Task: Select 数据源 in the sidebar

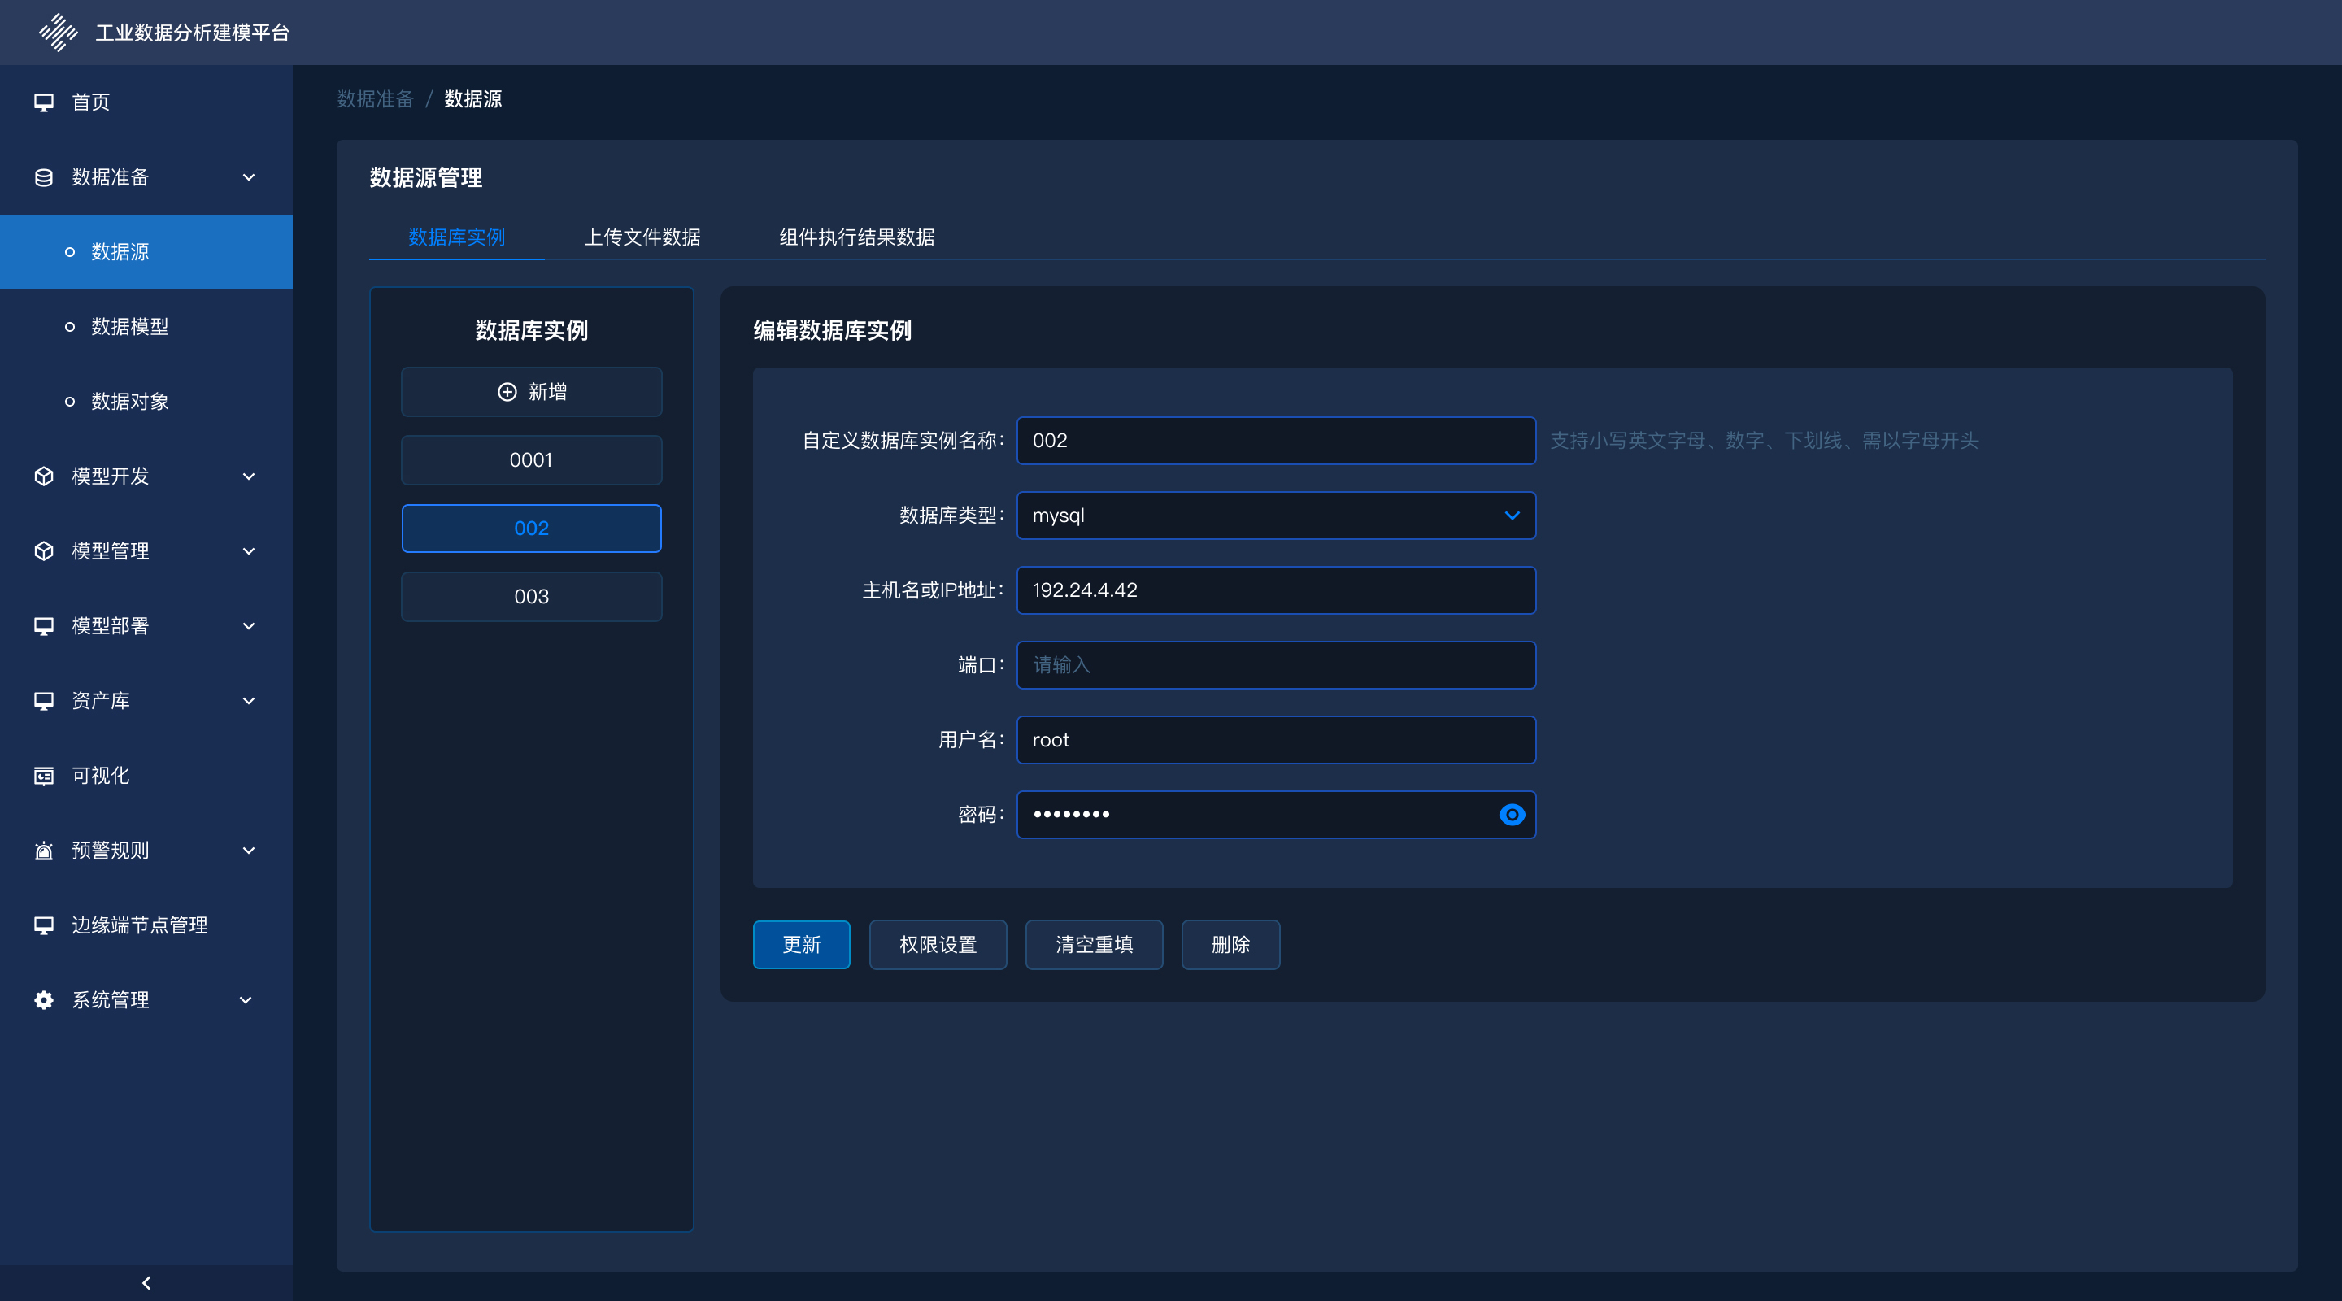Action: [x=146, y=252]
